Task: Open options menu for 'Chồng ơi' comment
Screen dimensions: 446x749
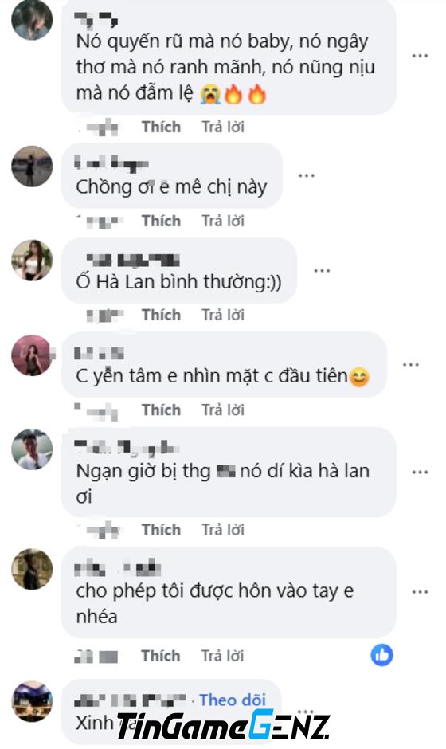Action: click(x=306, y=175)
